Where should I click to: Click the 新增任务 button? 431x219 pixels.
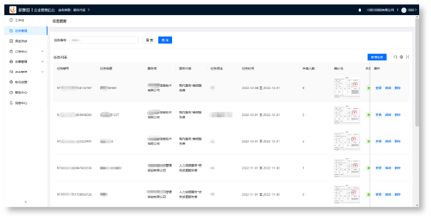click(x=377, y=57)
